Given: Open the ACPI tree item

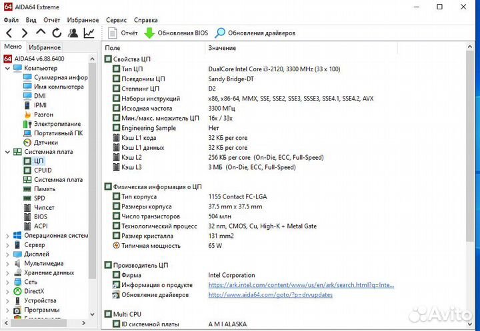Looking at the screenshot, I should click(x=35, y=226).
